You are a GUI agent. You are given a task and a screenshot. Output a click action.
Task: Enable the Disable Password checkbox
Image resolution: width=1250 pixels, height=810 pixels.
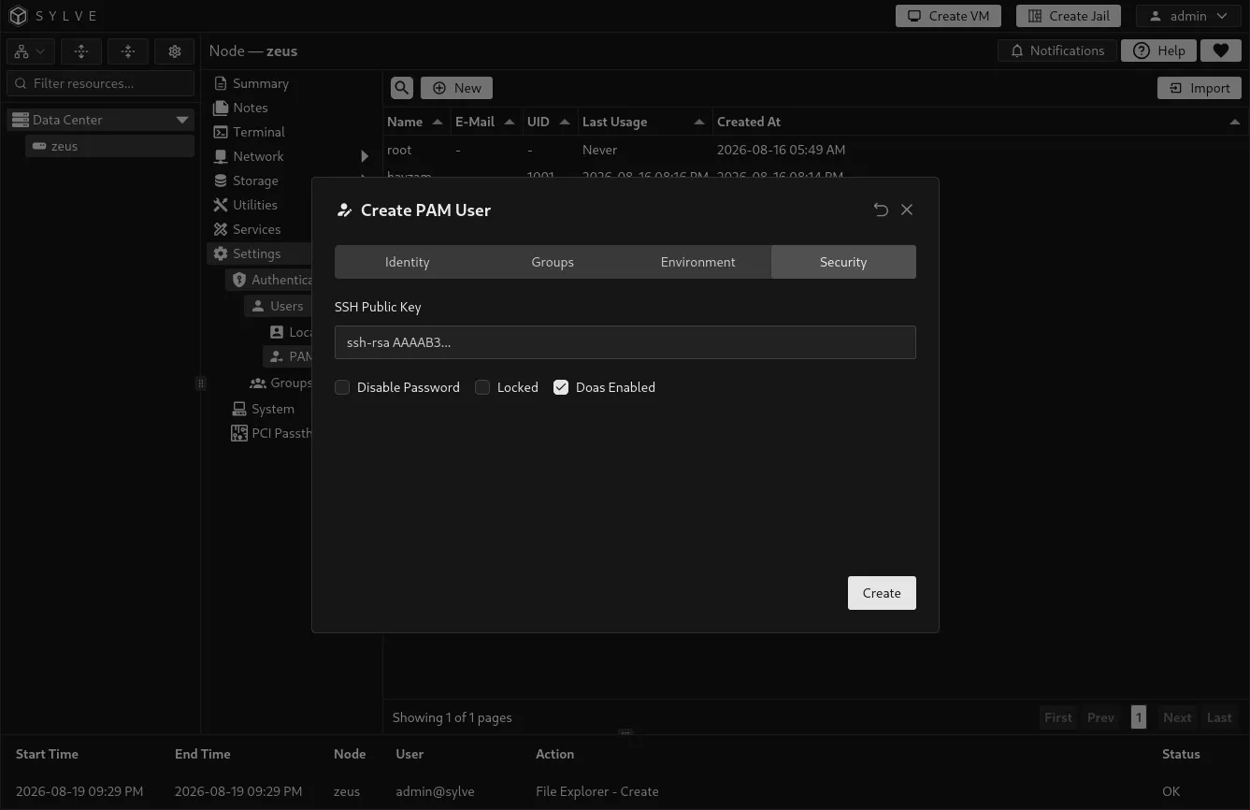coord(342,387)
